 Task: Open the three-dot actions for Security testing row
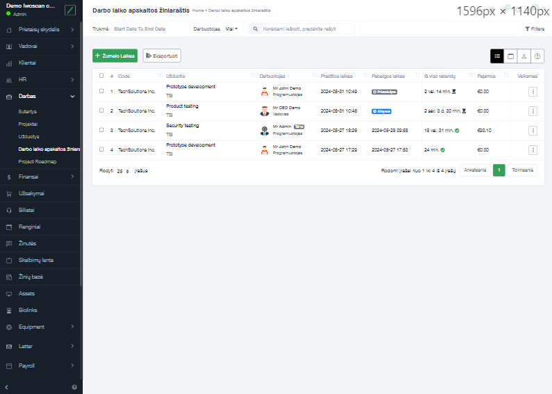click(533, 130)
